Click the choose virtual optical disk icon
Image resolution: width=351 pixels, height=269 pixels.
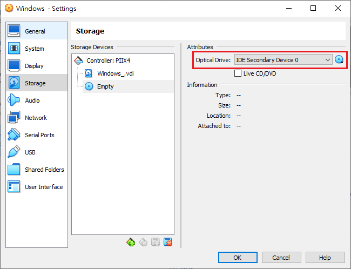[x=339, y=60]
